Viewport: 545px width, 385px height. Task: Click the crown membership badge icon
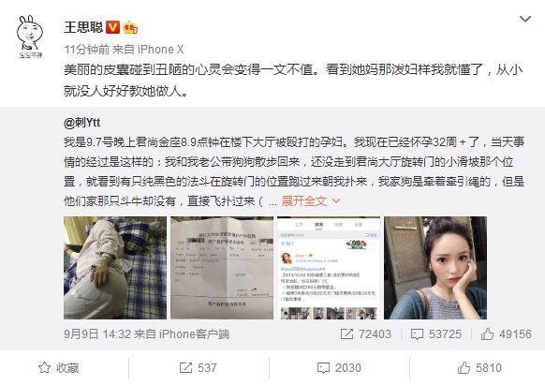click(x=130, y=27)
